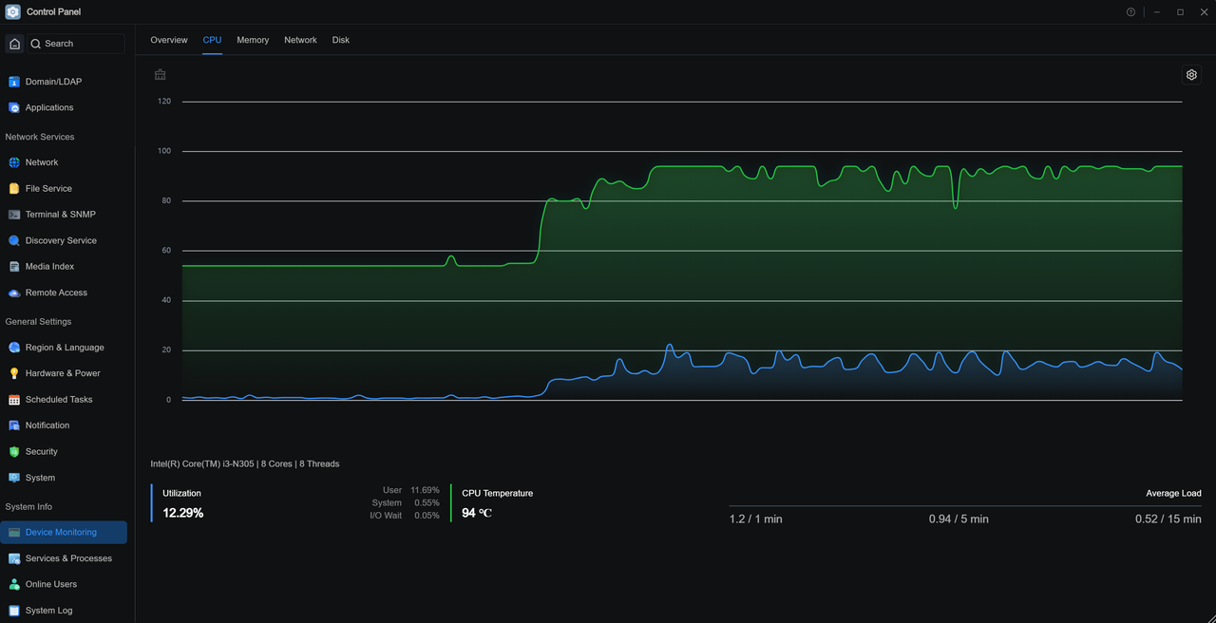Image resolution: width=1216 pixels, height=623 pixels.
Task: Click the File Service folder icon
Action: tap(14, 188)
